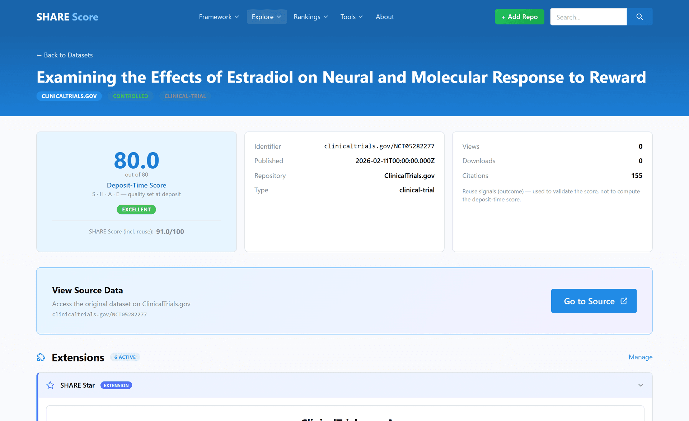Click the external link icon in Go to Source
Image resolution: width=689 pixels, height=421 pixels.
coord(624,301)
